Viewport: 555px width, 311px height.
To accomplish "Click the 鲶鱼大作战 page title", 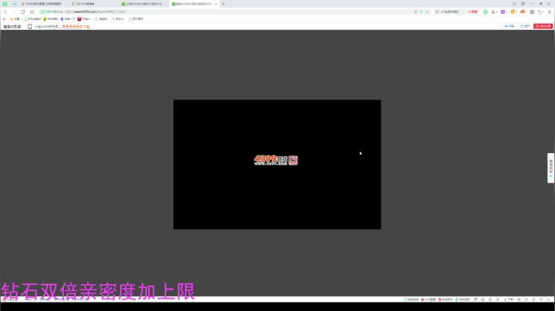I will [x=12, y=26].
